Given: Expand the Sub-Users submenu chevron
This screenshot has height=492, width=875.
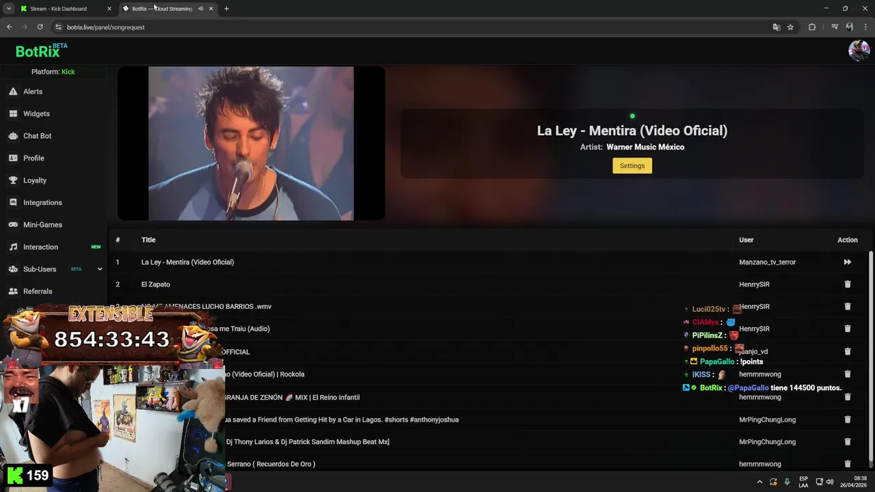Looking at the screenshot, I should coord(100,269).
